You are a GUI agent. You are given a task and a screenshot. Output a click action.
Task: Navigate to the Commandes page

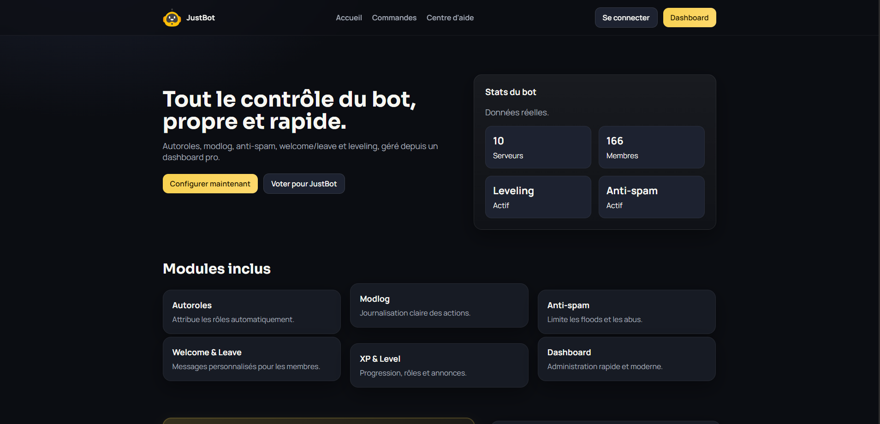(394, 18)
